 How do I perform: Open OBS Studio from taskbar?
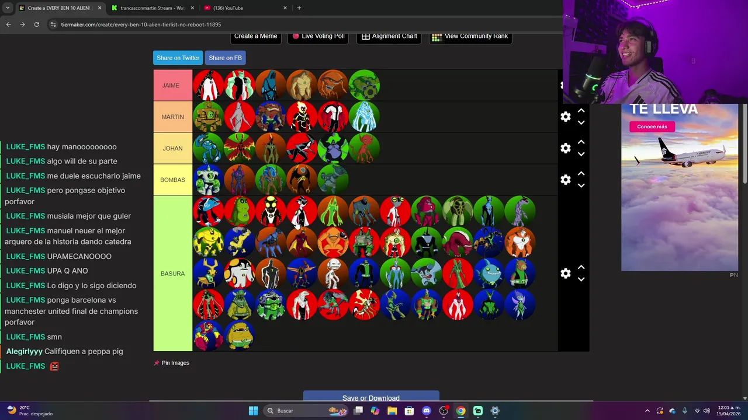pos(444,411)
